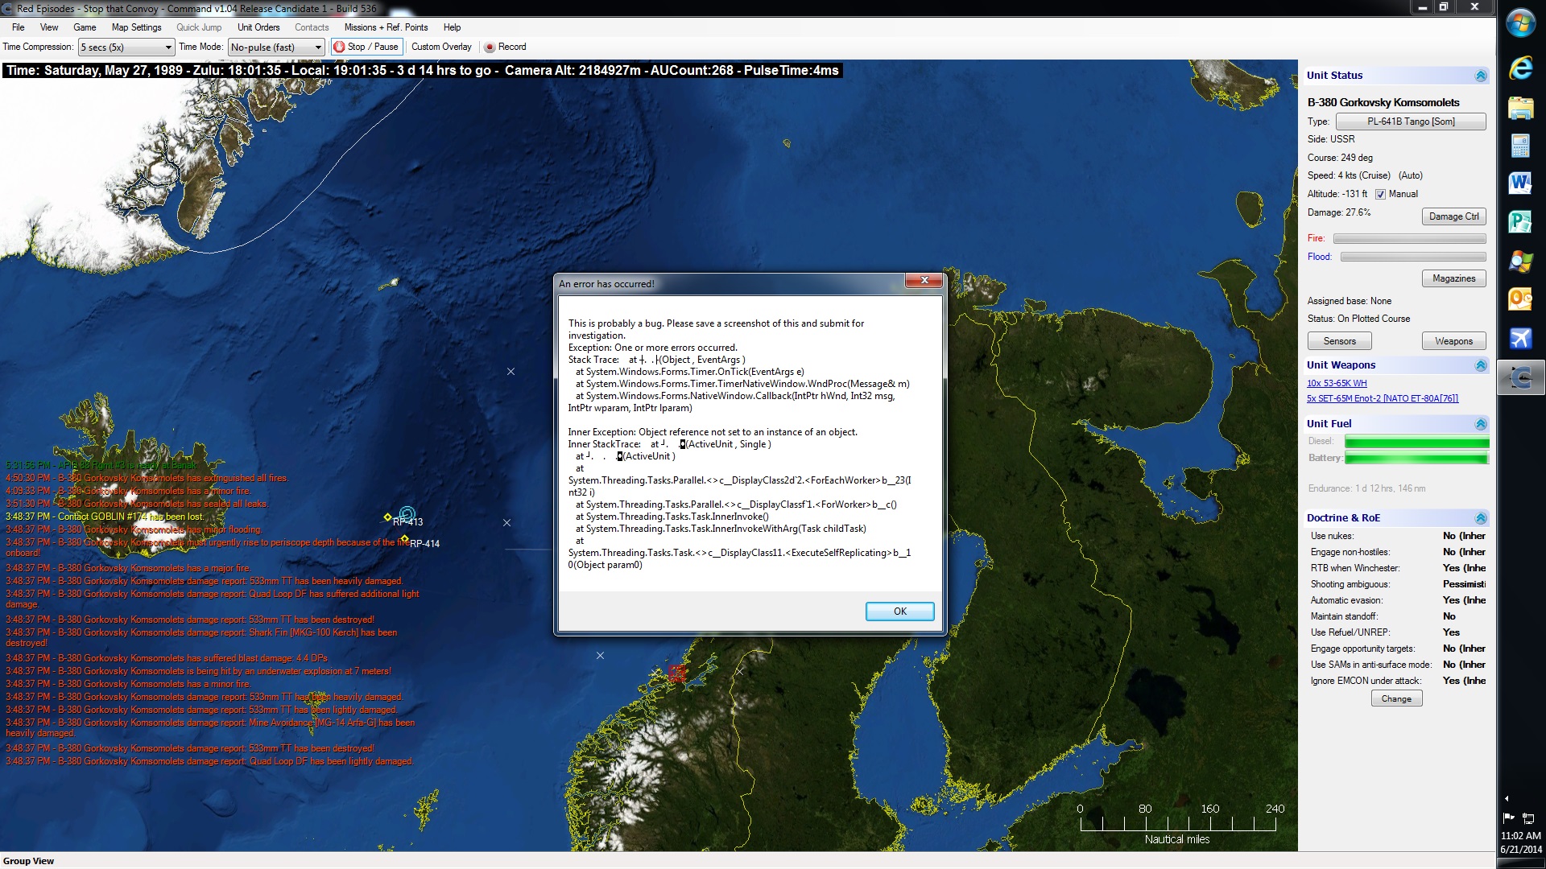
Task: Collapse the Unit Status panel chevron
Action: click(1480, 76)
